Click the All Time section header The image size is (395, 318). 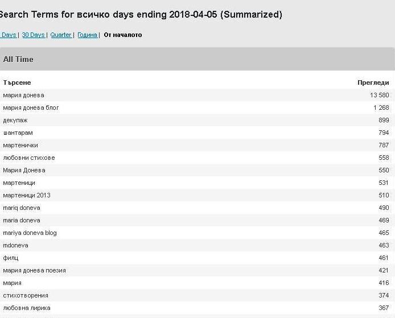click(18, 59)
